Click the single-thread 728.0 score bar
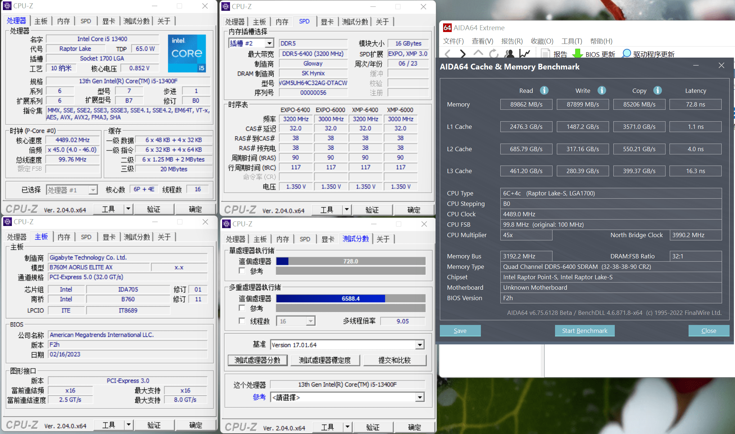Viewport: 735px width, 434px height. point(351,261)
